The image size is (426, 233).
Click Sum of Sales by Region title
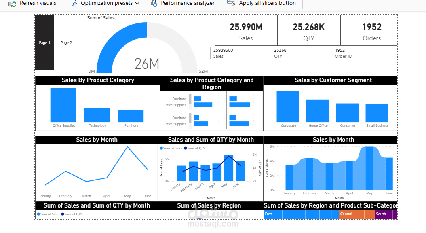point(209,206)
